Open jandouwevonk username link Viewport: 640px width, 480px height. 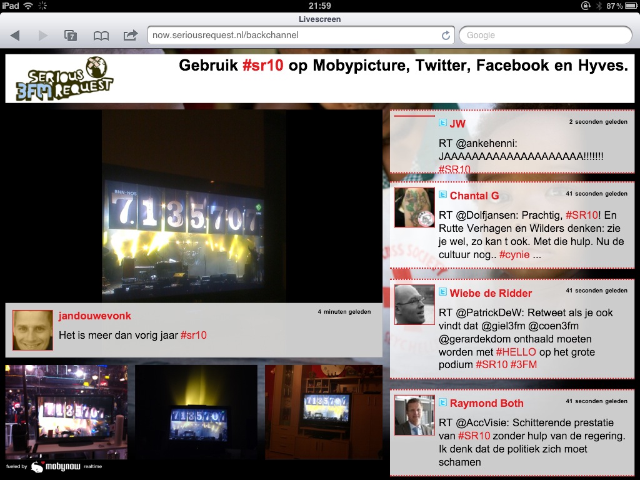pos(95,316)
